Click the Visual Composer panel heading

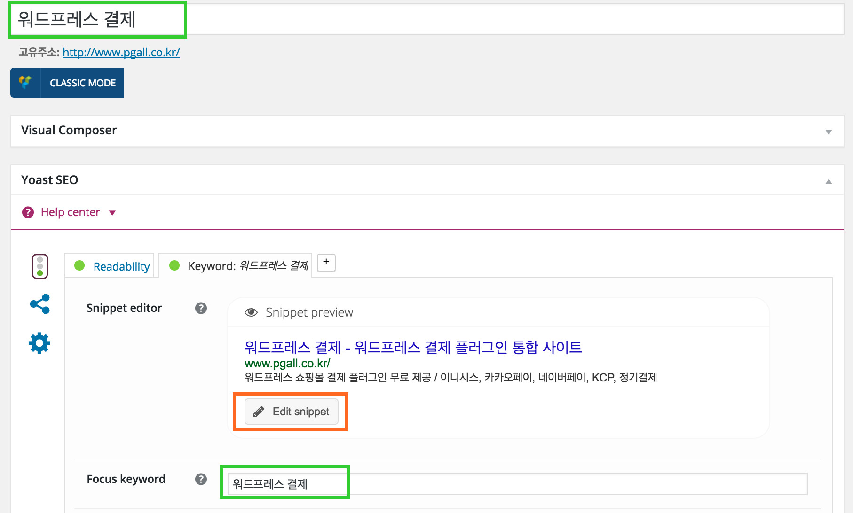(x=69, y=130)
